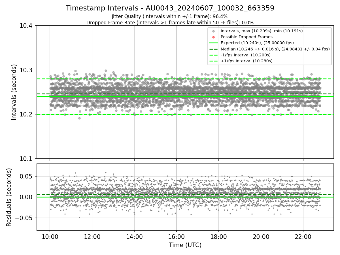Viewport: 340px width, 255px height.
Task: Click the legend entry '+1/fps Interval (10.280s)'
Action: point(246,61)
